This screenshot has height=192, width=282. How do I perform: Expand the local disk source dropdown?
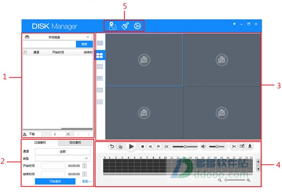click(x=88, y=37)
